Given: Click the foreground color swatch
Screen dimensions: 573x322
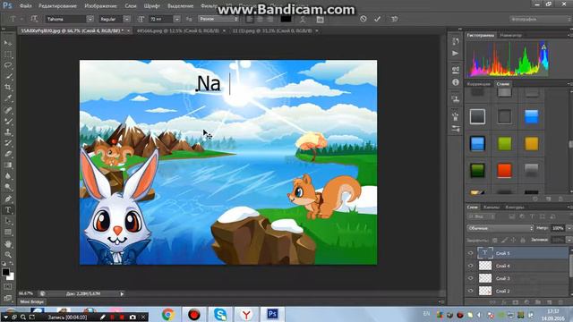Looking at the screenshot, I should pyautogui.click(x=5, y=272).
